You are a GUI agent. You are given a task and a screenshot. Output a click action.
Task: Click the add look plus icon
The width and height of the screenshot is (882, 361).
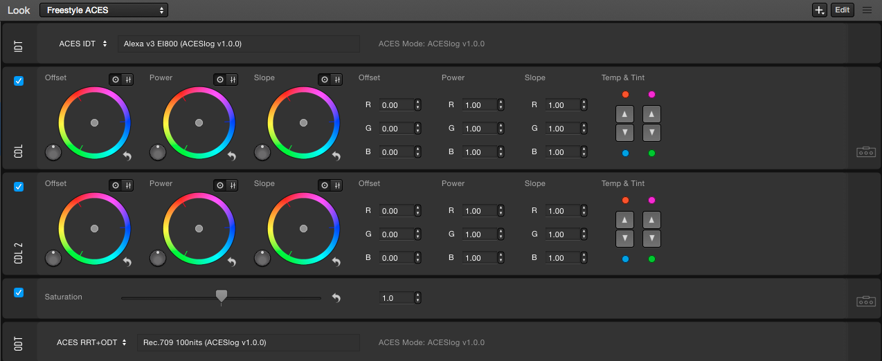point(819,10)
